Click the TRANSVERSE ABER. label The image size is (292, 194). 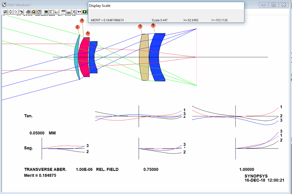coord(45,169)
